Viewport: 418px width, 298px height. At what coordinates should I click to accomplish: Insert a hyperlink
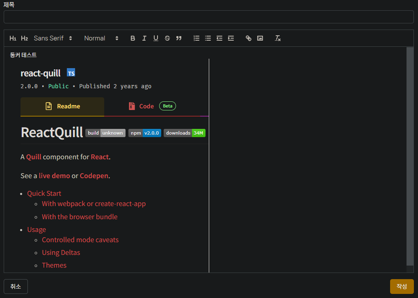[249, 39]
